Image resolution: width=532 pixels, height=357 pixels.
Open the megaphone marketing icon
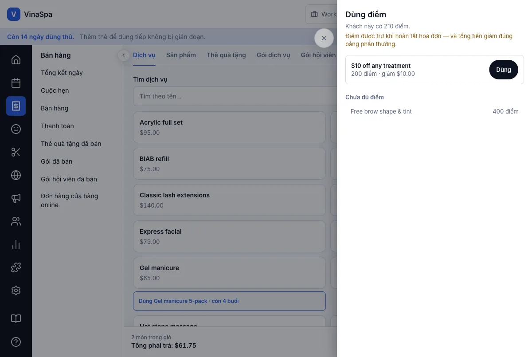[16, 198]
